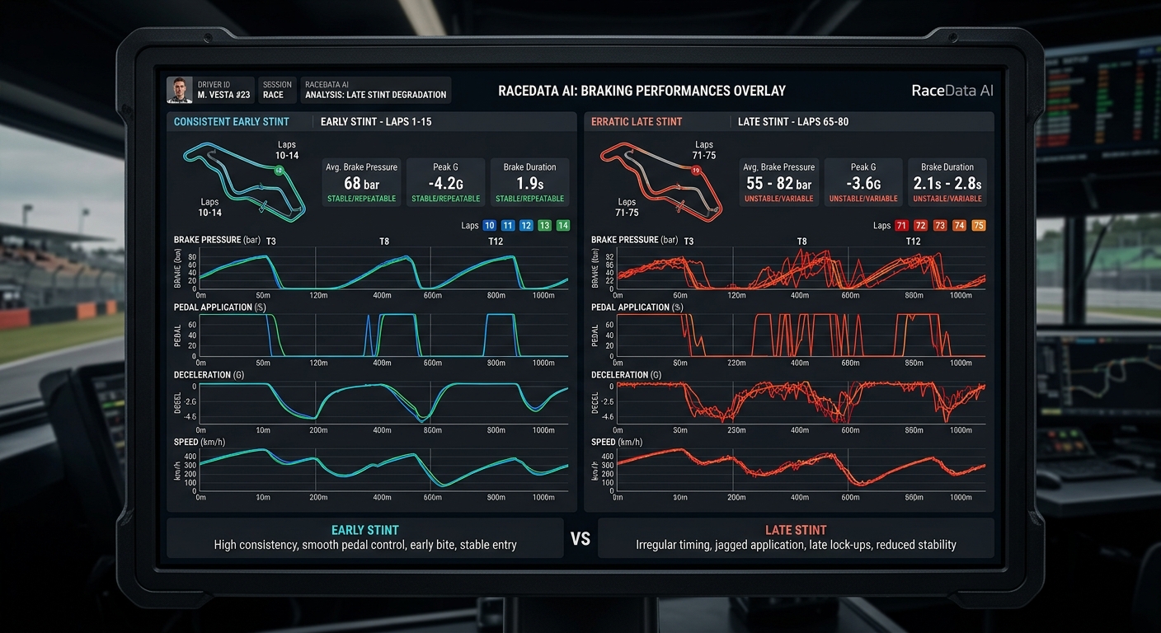
Task: Click the Late Stint summary panel
Action: pos(796,538)
